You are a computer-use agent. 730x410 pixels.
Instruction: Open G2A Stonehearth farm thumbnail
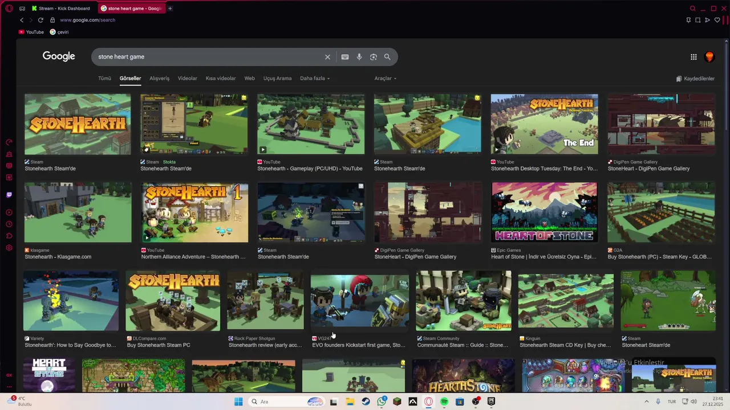pos(661,212)
